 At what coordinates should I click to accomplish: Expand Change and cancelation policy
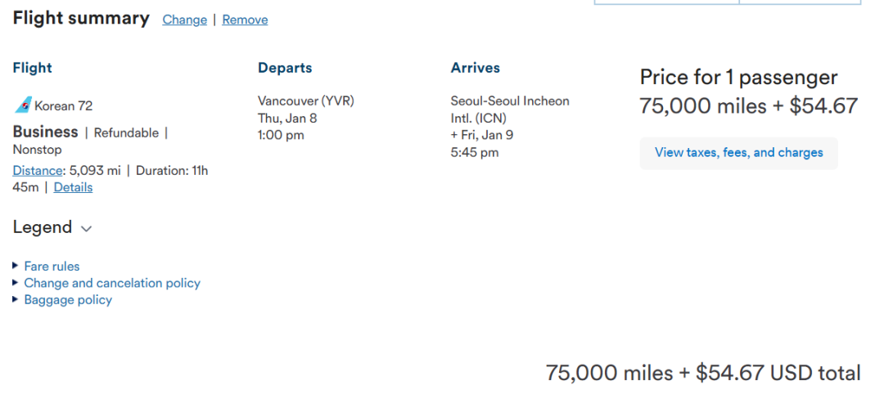point(112,283)
